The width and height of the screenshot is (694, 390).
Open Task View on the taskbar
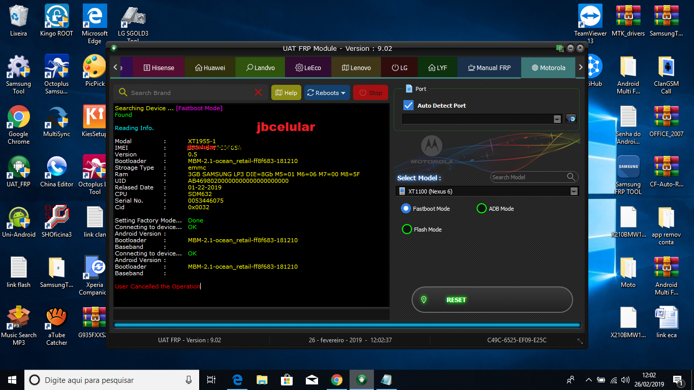click(211, 380)
